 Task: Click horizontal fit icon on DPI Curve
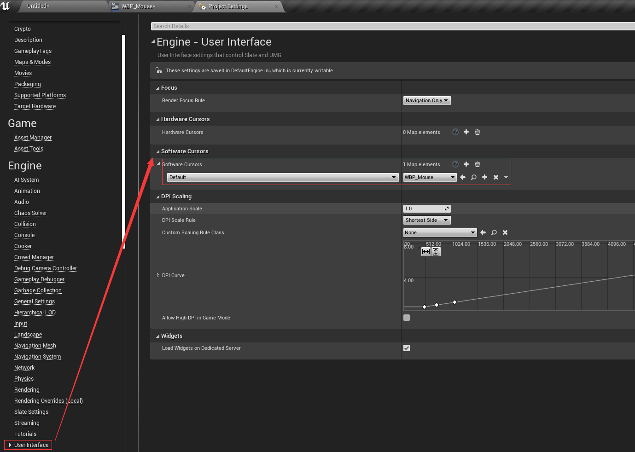pyautogui.click(x=426, y=252)
